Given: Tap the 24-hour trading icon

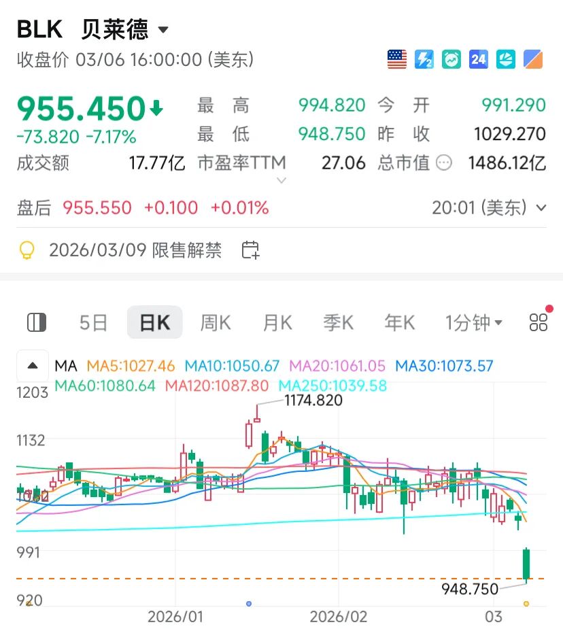Looking at the screenshot, I should 479,59.
